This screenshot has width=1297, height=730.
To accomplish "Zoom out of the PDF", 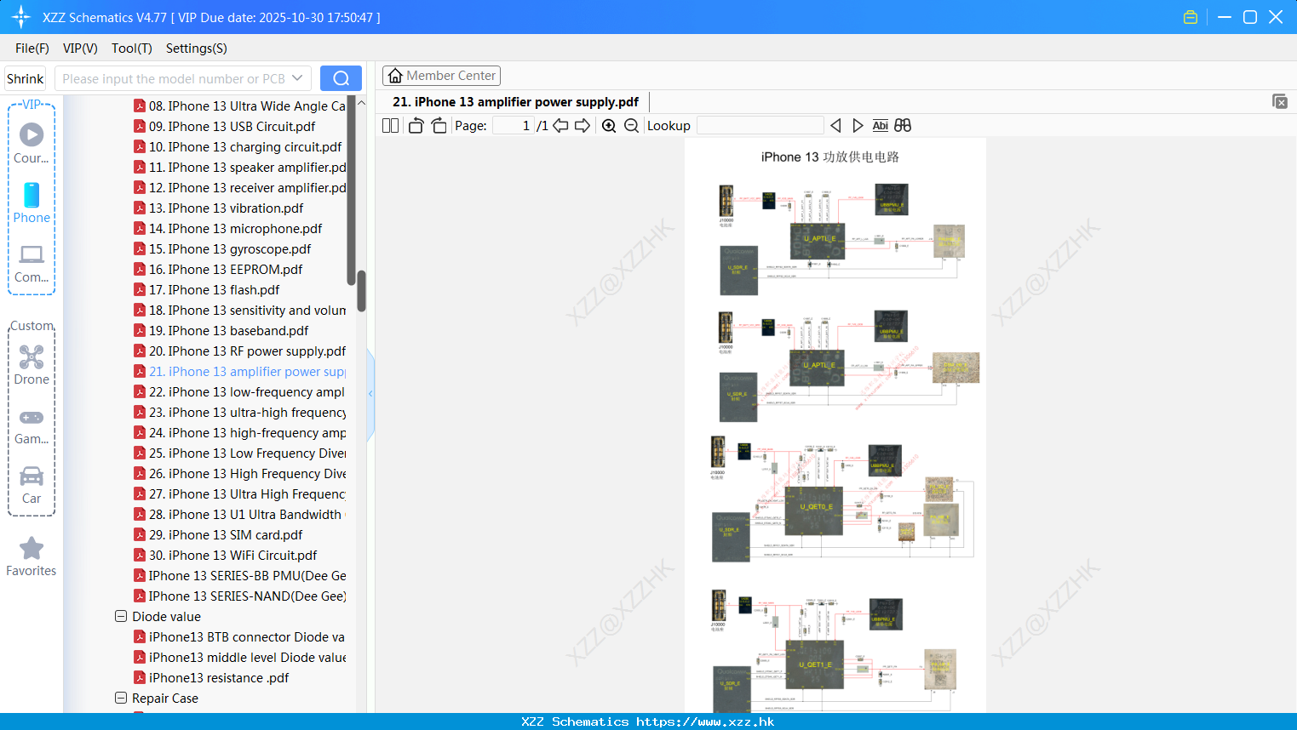I will pyautogui.click(x=631, y=125).
